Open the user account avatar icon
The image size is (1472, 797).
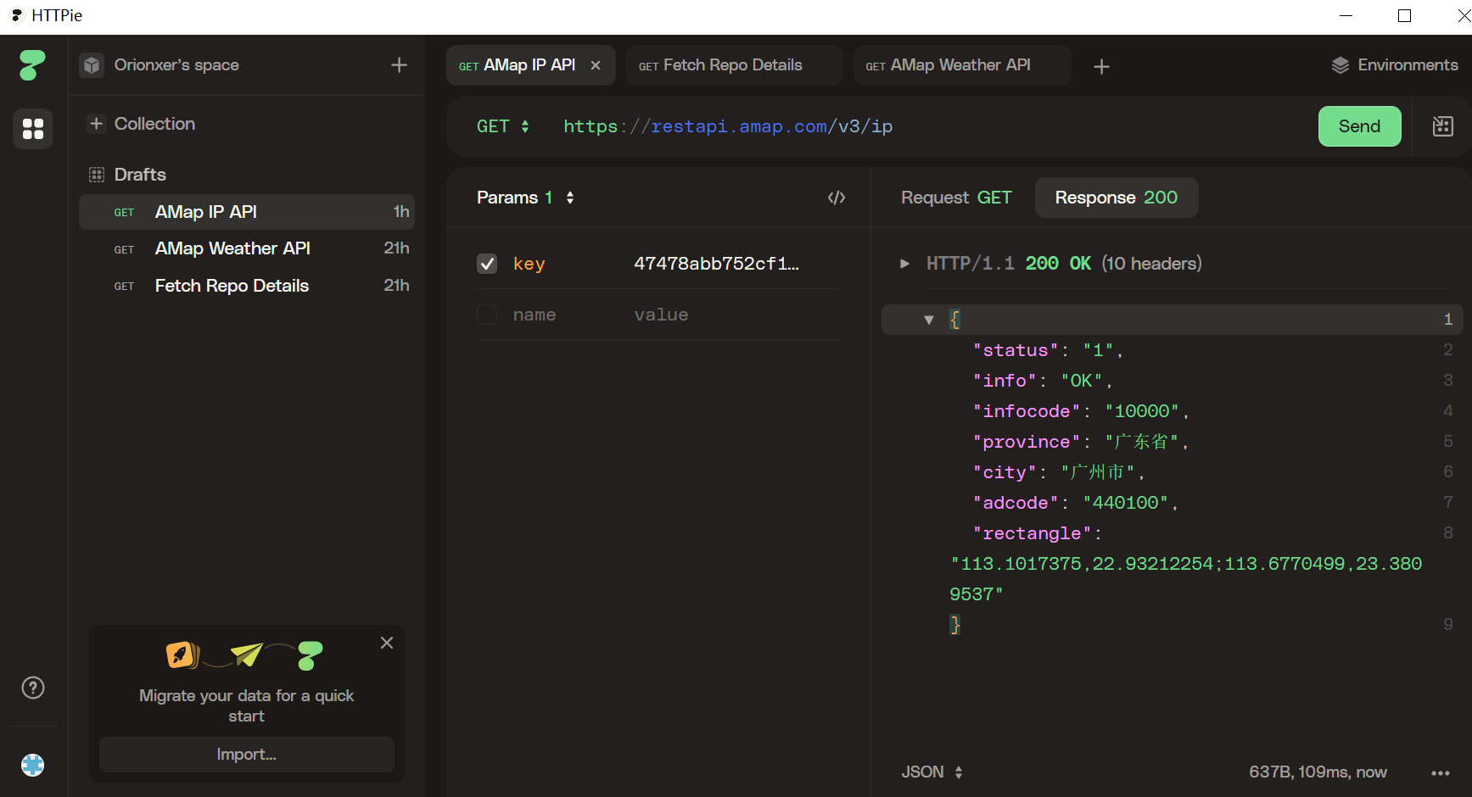(x=33, y=765)
